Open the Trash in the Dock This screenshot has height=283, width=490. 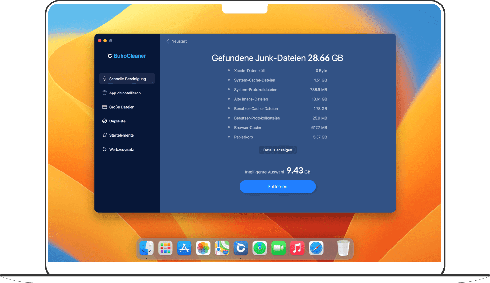coord(343,248)
